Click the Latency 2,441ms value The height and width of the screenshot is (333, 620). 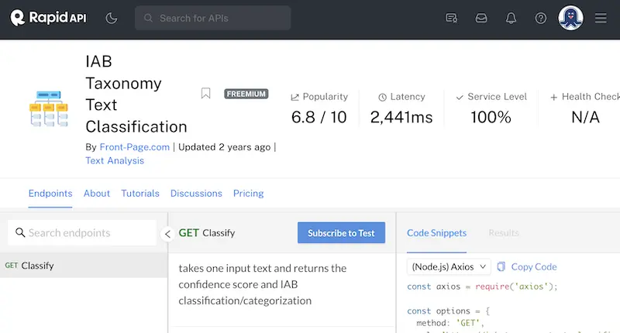tap(401, 117)
